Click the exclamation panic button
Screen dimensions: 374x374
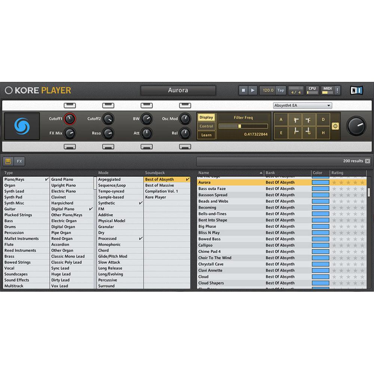point(337,90)
